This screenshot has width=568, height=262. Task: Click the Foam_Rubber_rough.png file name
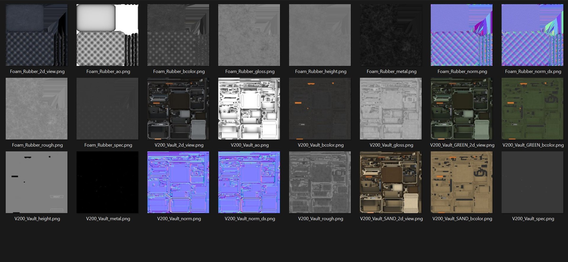37,145
